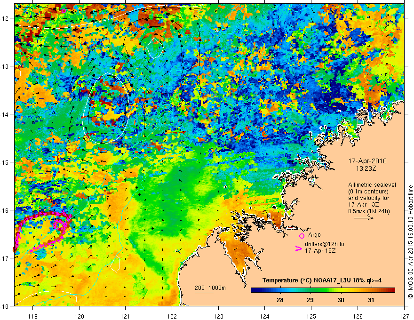Viewport: 414px width, 320px height.
Task: Click the longitude axis label 122
Action: [x=172, y=316]
